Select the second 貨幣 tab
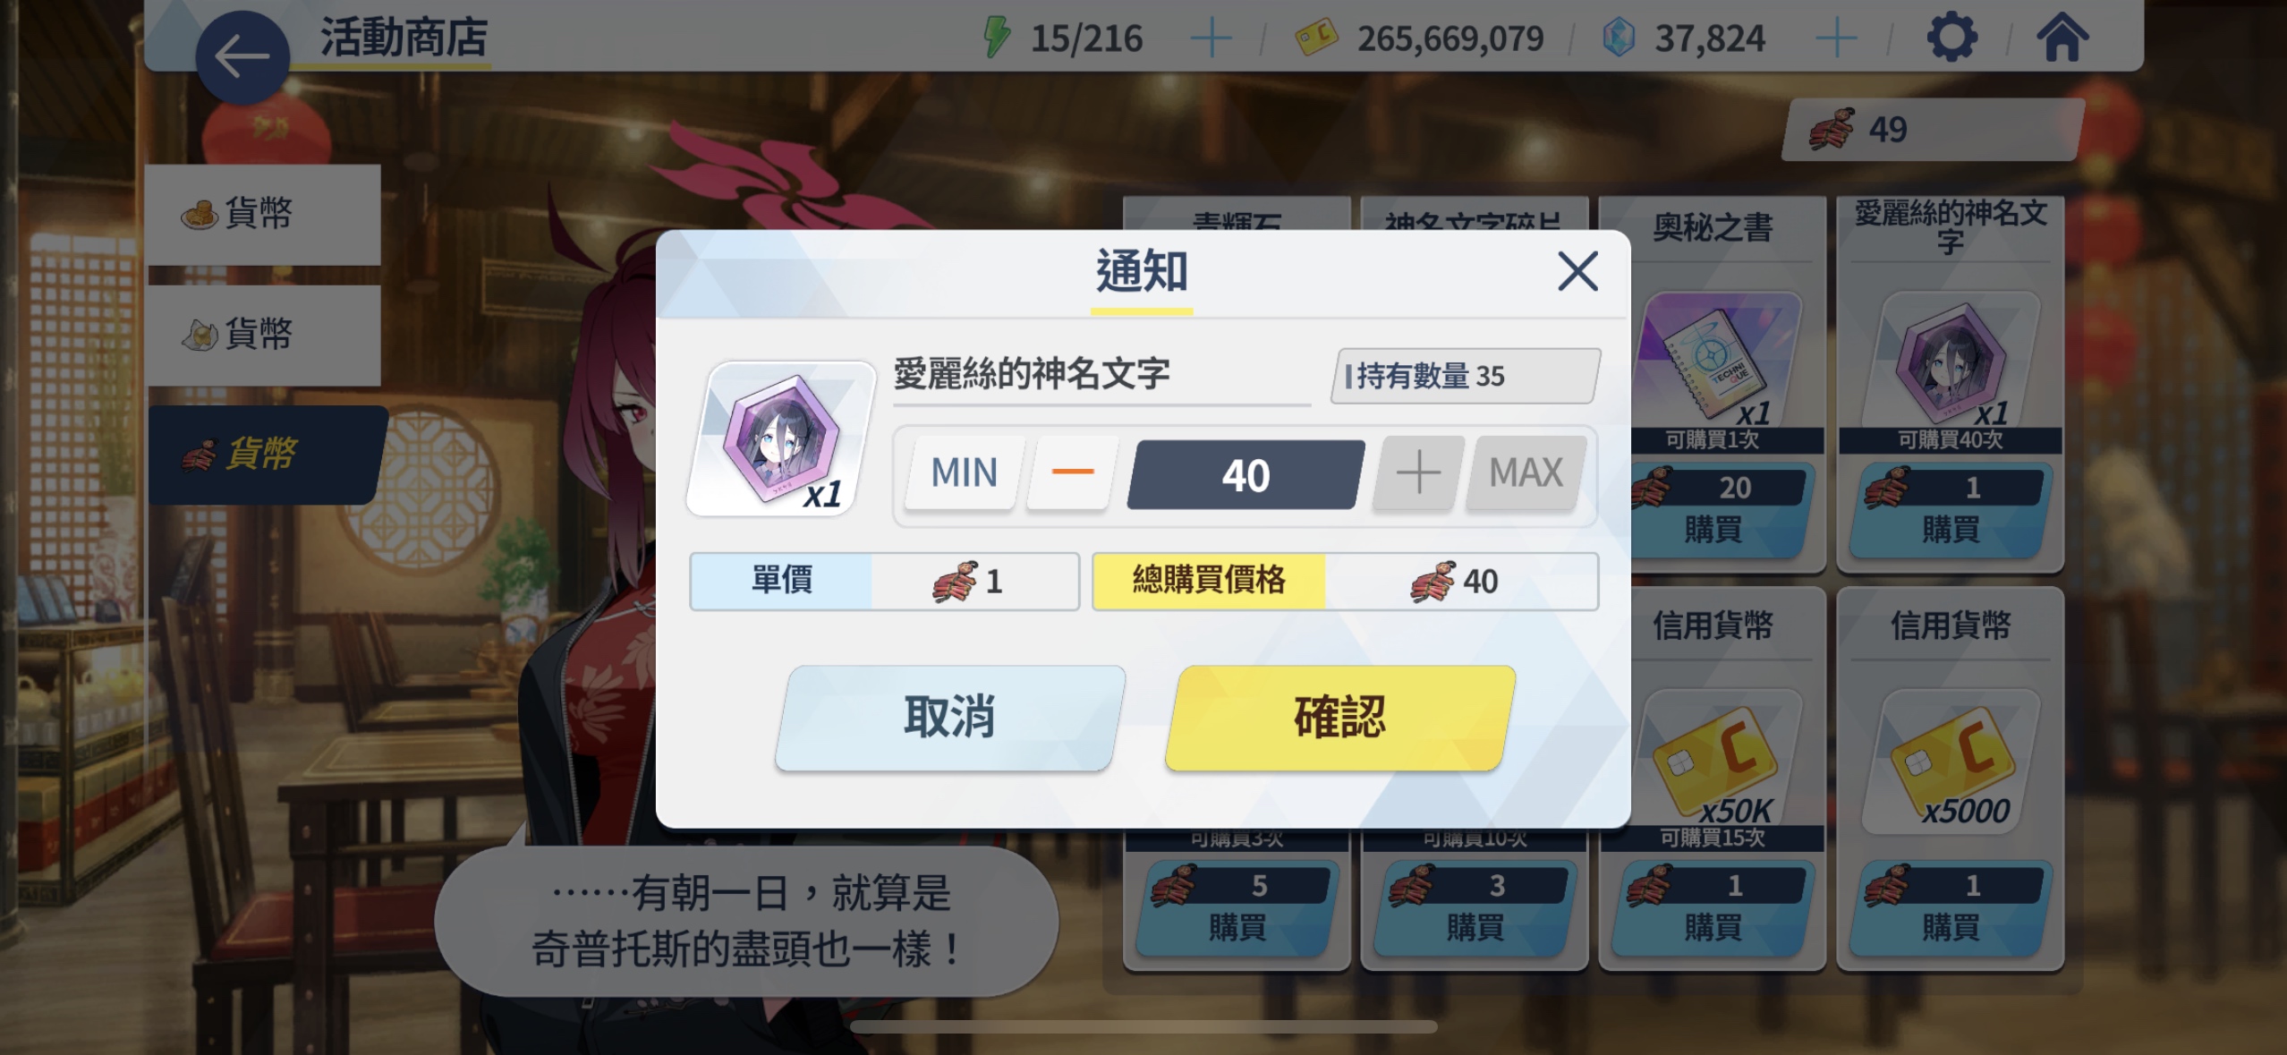2287x1055 pixels. pyautogui.click(x=264, y=336)
